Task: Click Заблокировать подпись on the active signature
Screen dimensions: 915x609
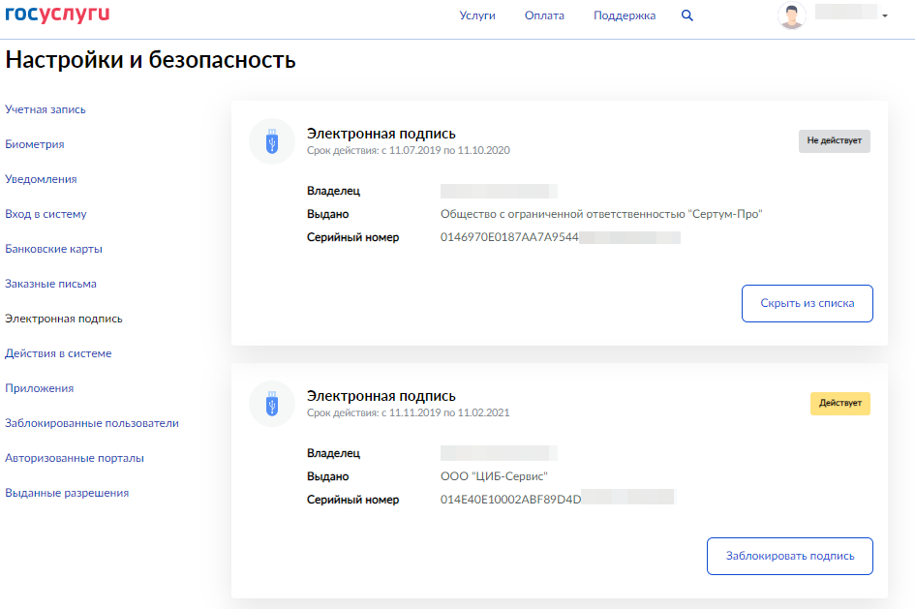Action: point(789,556)
